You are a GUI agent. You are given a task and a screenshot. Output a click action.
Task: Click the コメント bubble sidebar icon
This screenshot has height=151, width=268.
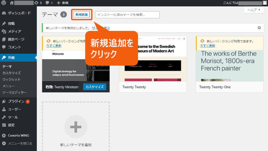click(x=4, y=47)
